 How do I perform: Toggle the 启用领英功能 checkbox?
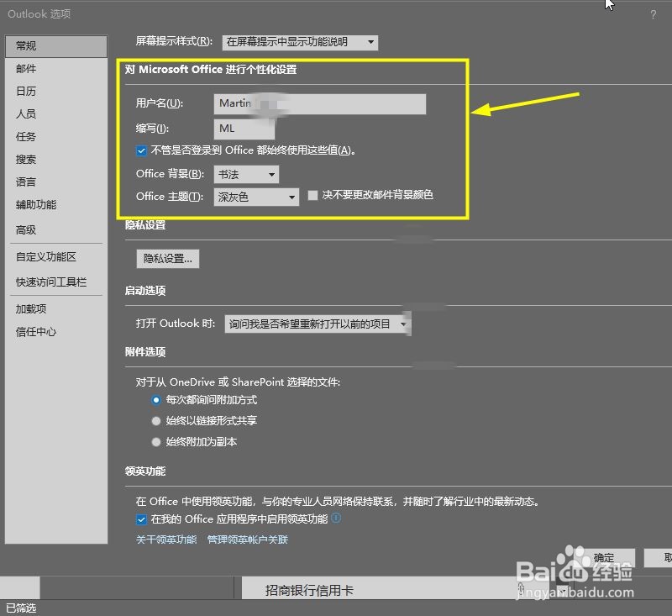coord(141,519)
